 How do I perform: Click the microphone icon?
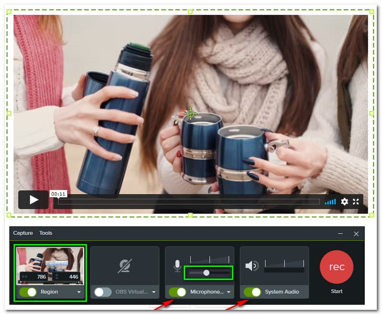pyautogui.click(x=177, y=266)
